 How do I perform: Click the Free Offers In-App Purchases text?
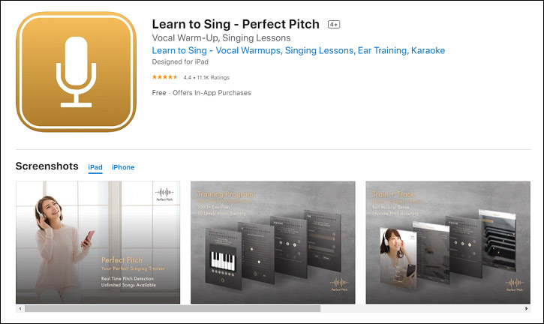click(202, 92)
